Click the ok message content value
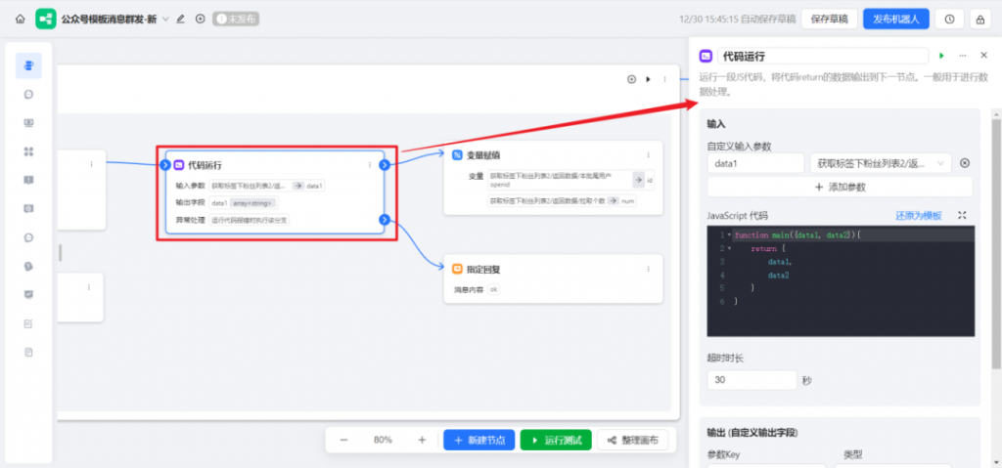1002x468 pixels. pyautogui.click(x=493, y=289)
